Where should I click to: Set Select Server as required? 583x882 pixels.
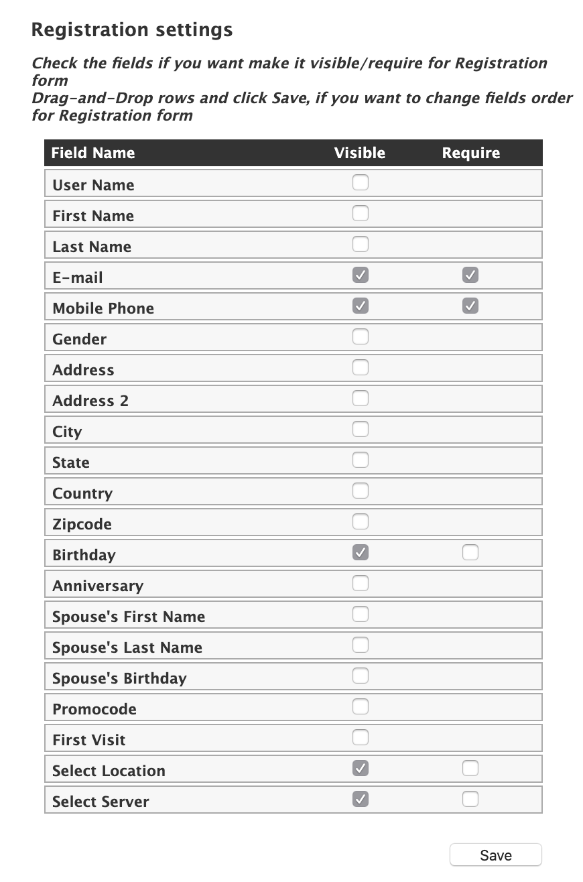(470, 799)
